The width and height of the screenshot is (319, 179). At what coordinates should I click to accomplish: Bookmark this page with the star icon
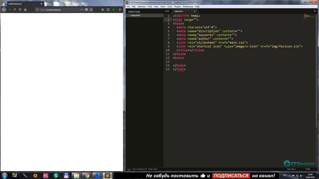pos(91,9)
